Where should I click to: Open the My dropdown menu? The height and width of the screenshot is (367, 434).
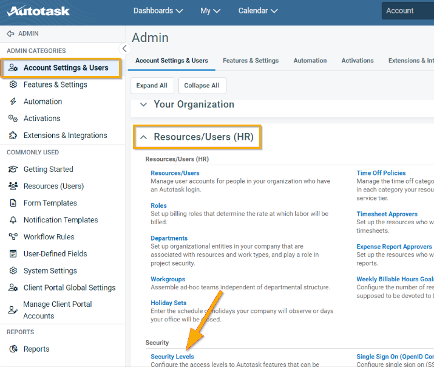point(210,11)
